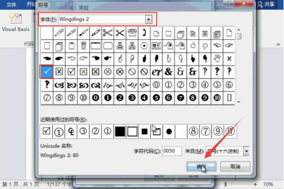Pick recently used empty square symbol
284x189 pixels.
coord(132,132)
